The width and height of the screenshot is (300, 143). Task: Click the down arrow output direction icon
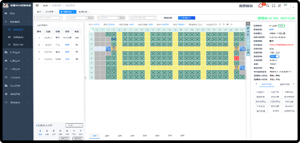click(224, 24)
